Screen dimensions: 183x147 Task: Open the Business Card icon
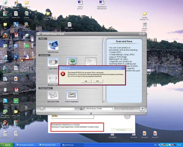point(52,78)
